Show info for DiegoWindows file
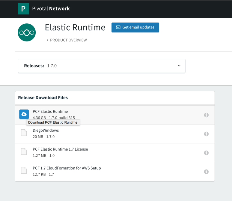 point(206,134)
